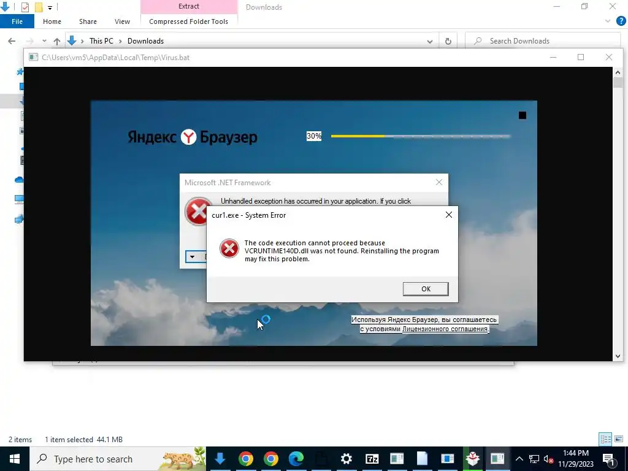Image resolution: width=628 pixels, height=471 pixels.
Task: Open the Customize Quick Access Toolbar dropdown
Action: click(x=50, y=7)
